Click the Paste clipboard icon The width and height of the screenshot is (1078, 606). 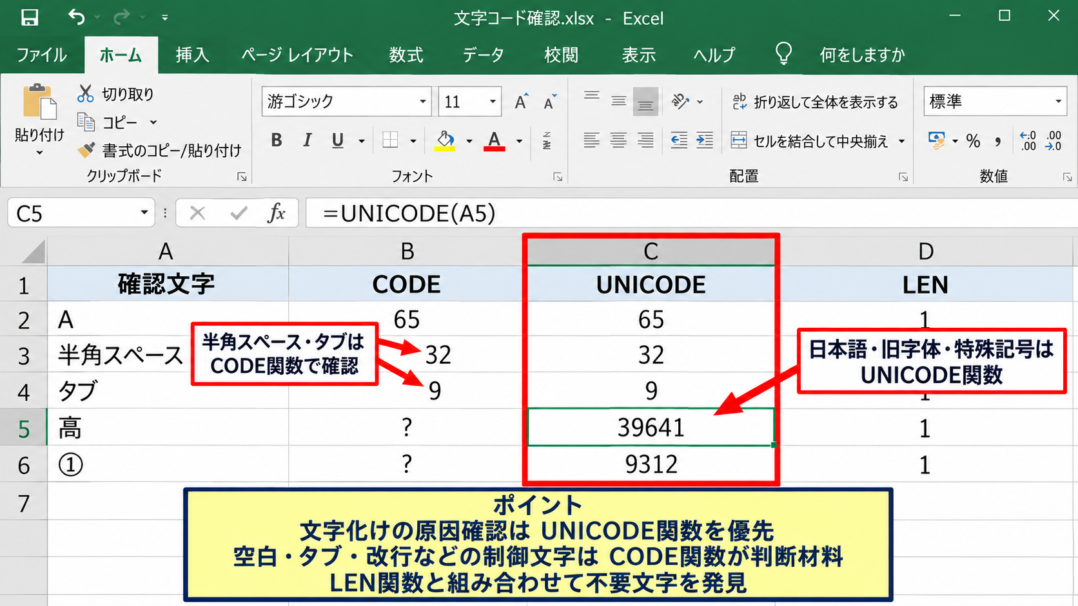click(39, 102)
